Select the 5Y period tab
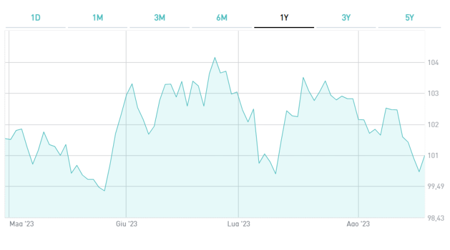This screenshot has height=250, width=450. coord(409,18)
